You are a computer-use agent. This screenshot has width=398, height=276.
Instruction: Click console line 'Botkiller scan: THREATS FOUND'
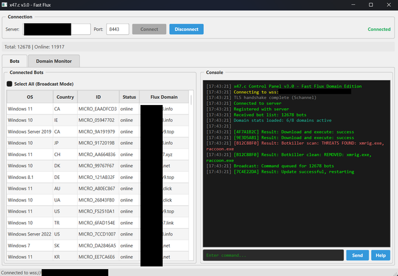pos(295,146)
